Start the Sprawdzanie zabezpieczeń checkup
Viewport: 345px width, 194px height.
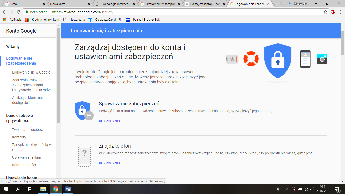coord(109,121)
